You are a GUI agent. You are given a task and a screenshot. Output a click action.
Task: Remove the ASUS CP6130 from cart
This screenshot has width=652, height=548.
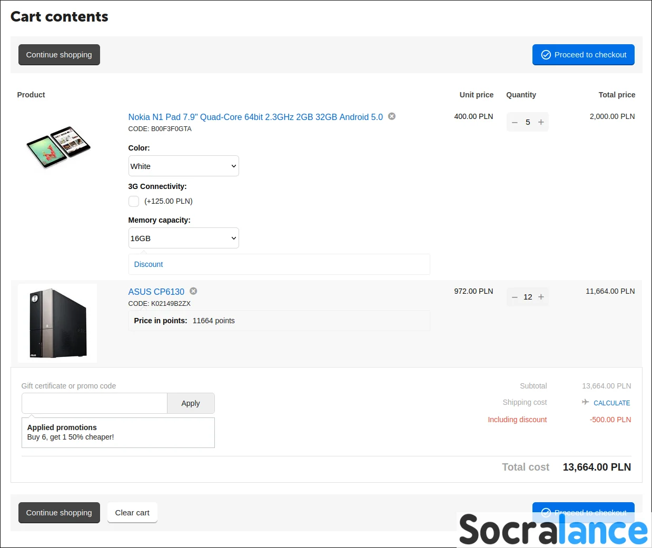pos(193,291)
